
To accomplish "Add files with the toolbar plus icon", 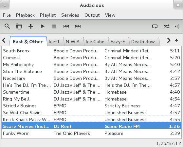I will tap(31, 27).
